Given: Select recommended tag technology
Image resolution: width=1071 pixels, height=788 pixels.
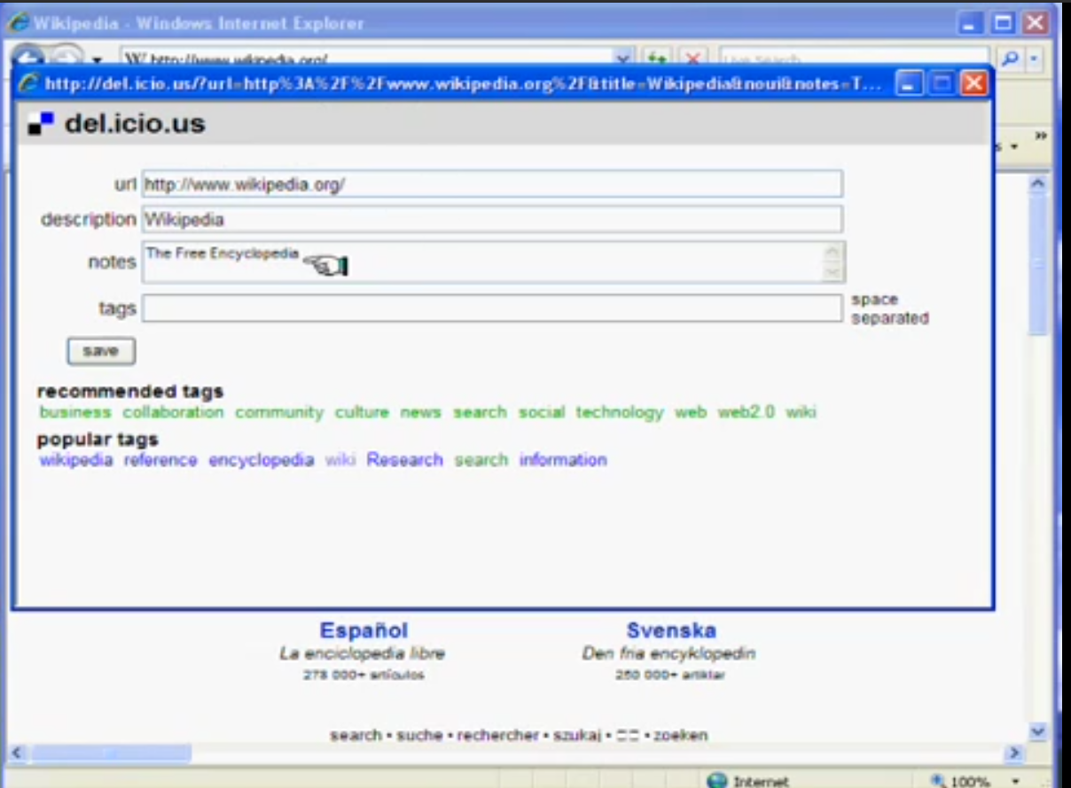Looking at the screenshot, I should [620, 412].
